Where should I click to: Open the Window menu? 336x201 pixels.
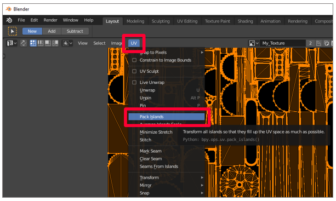click(x=71, y=20)
